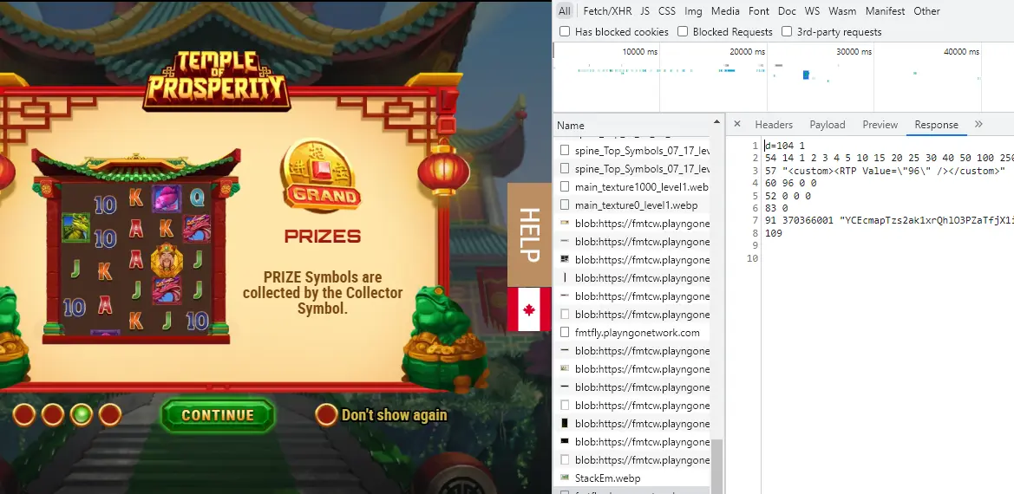Filter requests by WS

pyautogui.click(x=812, y=11)
